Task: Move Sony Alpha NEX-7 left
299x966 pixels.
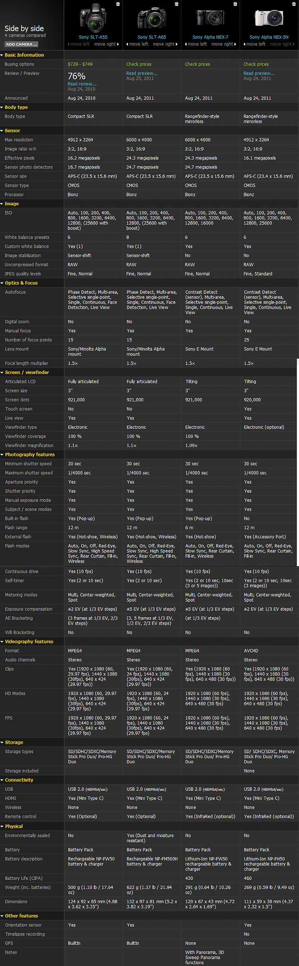Action: pyautogui.click(x=196, y=44)
